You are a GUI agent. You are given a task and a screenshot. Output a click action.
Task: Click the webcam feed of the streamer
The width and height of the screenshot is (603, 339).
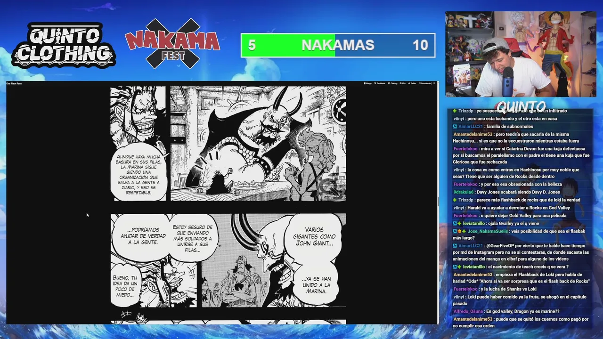[521, 54]
